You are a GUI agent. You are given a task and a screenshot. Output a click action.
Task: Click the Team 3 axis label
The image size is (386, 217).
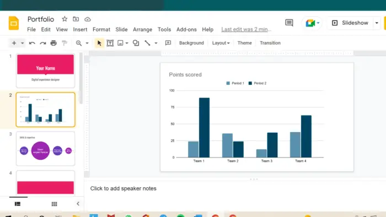click(266, 161)
